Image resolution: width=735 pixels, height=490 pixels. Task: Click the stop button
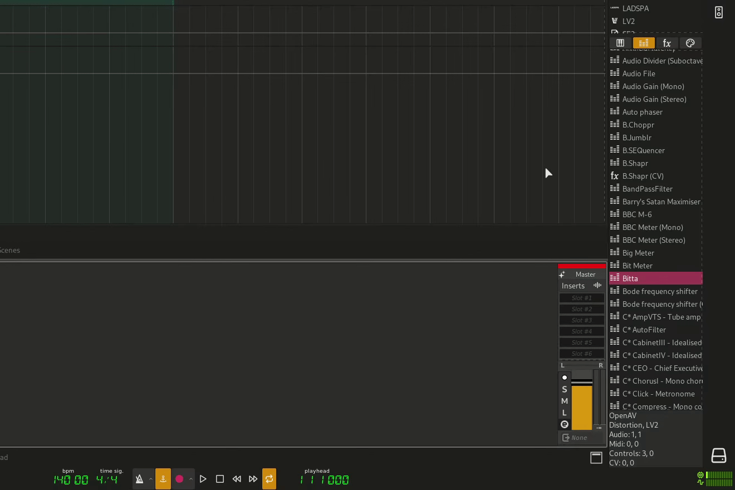[x=220, y=479]
